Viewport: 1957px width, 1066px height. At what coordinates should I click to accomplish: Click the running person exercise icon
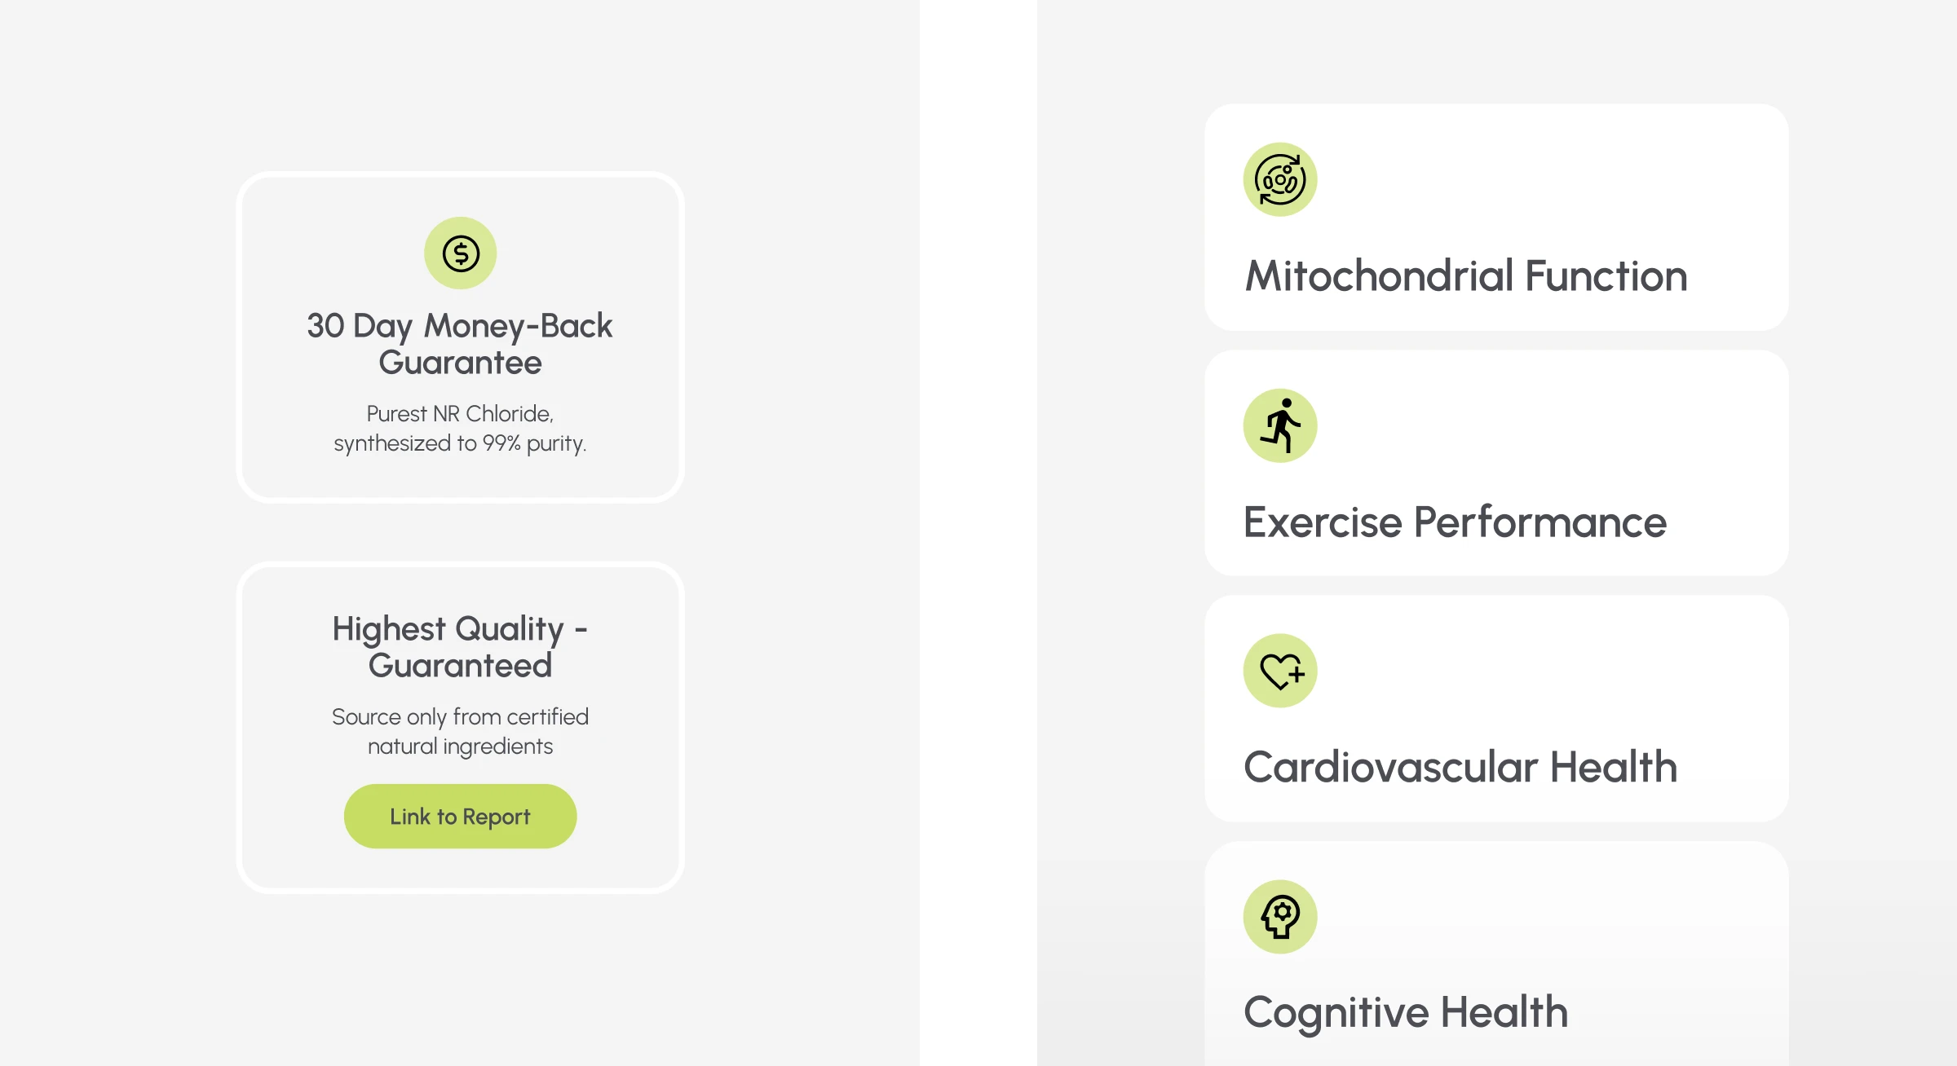(x=1279, y=425)
